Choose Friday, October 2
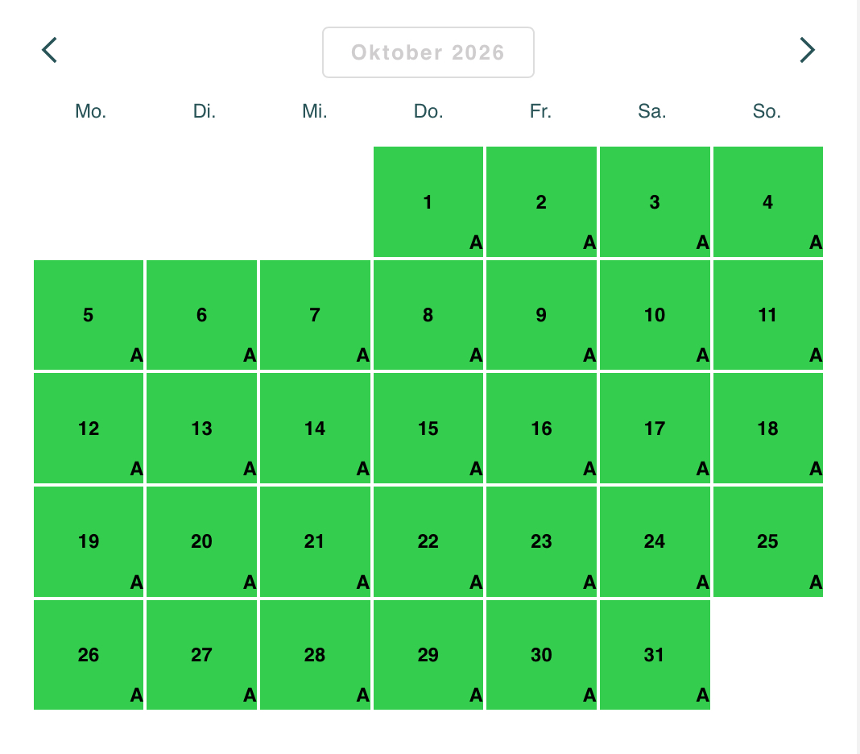Image resolution: width=860 pixels, height=754 pixels. (x=541, y=202)
